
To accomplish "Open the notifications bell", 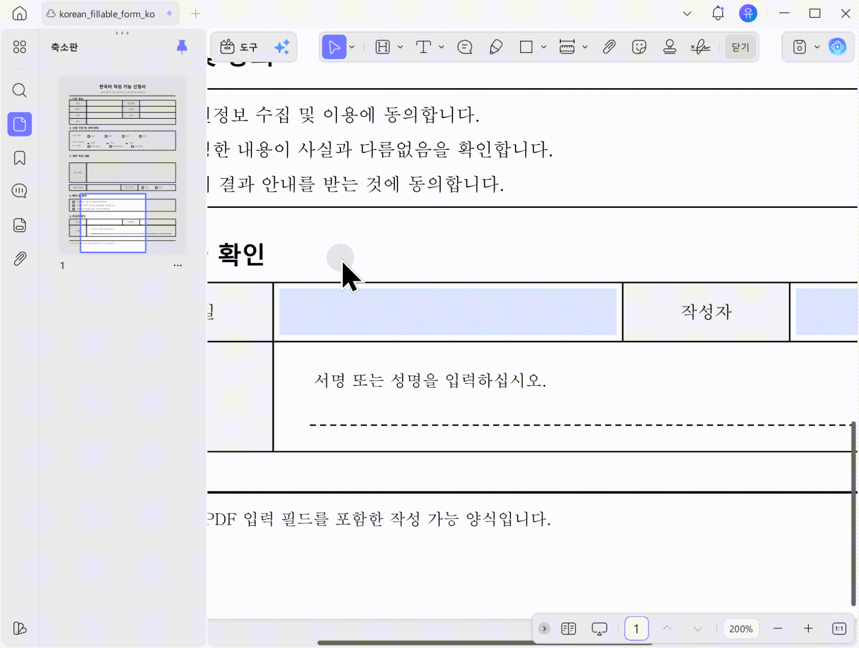I will pos(718,13).
